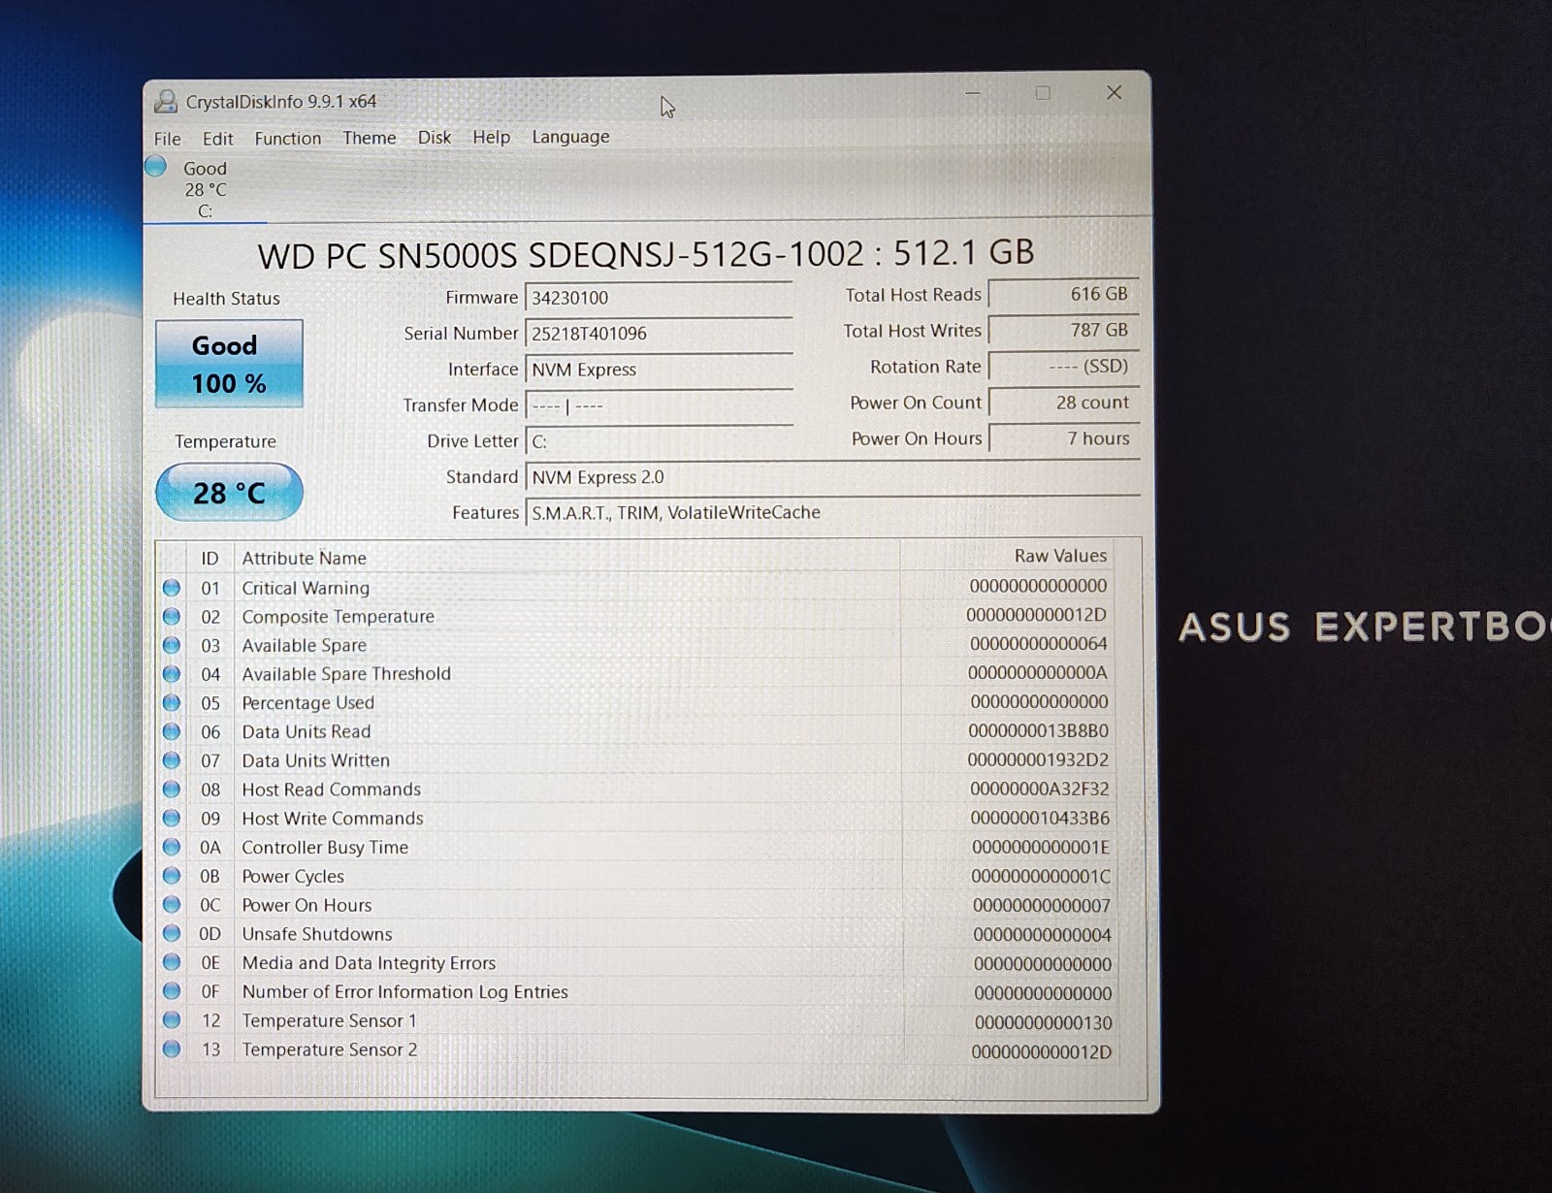Open the Language menu
Viewport: 1552px width, 1193px height.
point(570,137)
